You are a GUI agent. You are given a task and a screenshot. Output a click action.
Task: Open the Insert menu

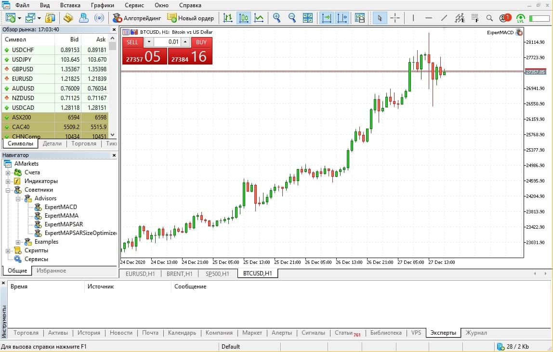tap(70, 5)
